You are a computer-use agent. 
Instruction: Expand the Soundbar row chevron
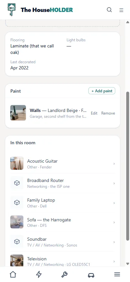(114, 242)
